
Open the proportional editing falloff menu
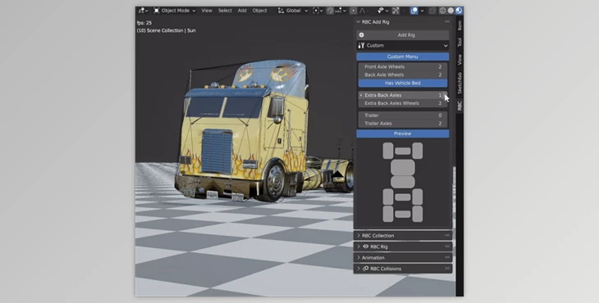click(x=364, y=11)
